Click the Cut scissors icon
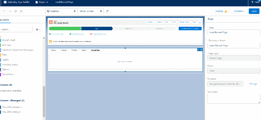Image resolution: width=261 pixels, height=120 pixels. tap(10, 11)
